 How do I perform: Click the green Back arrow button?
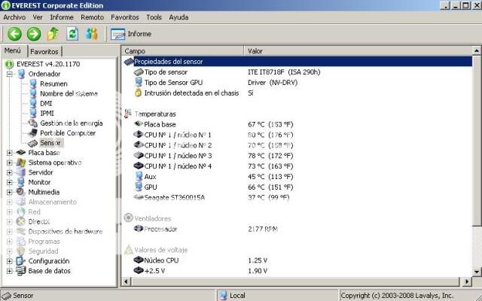tap(14, 34)
